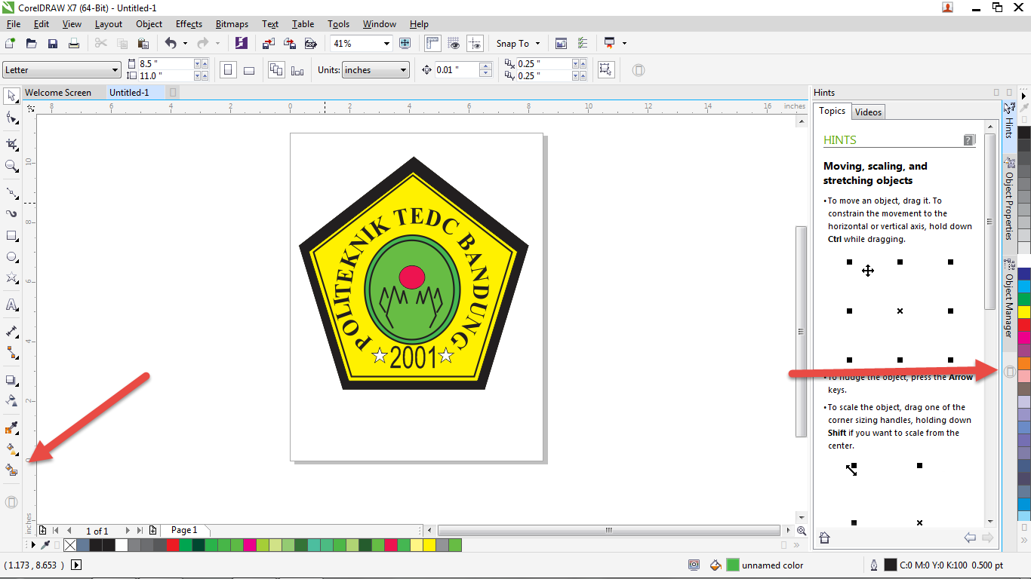
Task: Print the document with the printer icon
Action: pyautogui.click(x=74, y=44)
